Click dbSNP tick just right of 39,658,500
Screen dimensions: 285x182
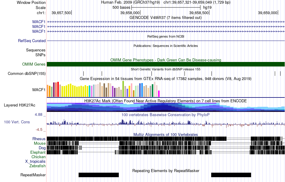tap(211, 74)
